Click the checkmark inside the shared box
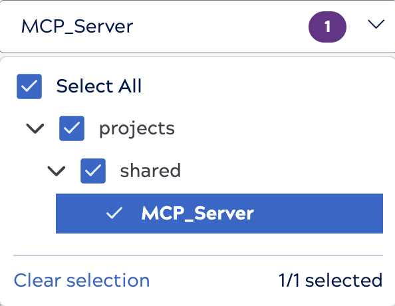 coord(93,171)
